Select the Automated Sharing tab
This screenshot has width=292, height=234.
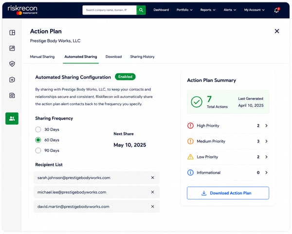(81, 57)
